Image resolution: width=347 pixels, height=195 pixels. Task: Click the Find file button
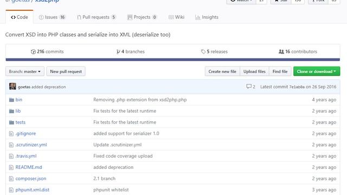(280, 71)
